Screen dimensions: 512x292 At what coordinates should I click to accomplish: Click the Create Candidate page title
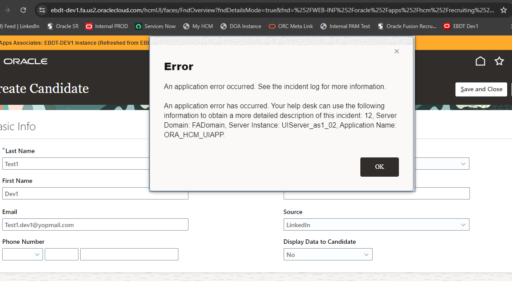coord(44,89)
